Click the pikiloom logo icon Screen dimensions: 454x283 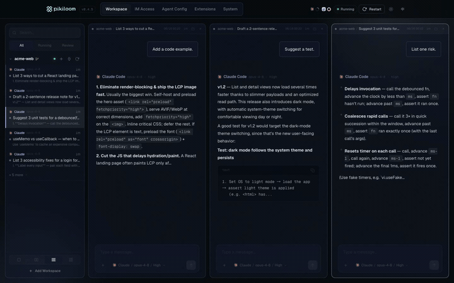49,9
